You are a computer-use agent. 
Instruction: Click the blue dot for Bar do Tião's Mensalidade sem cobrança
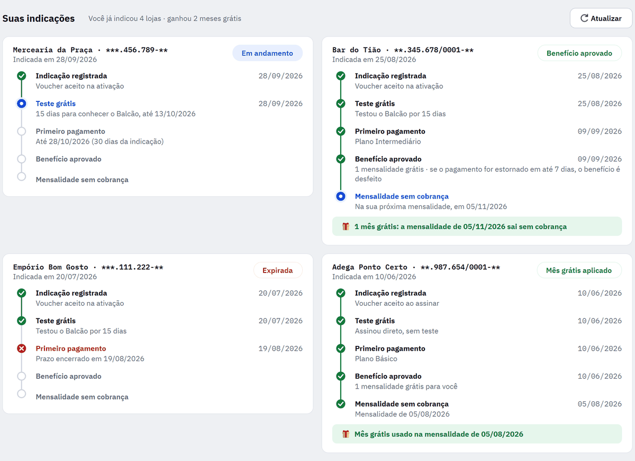pyautogui.click(x=341, y=196)
